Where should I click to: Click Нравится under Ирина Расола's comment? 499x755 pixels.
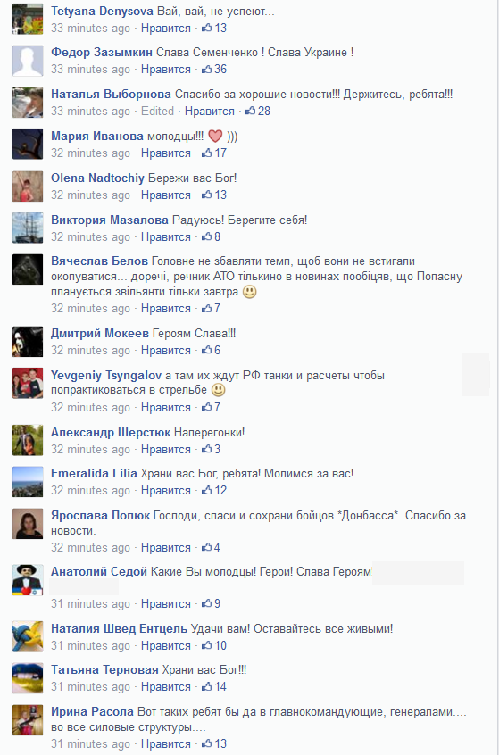pyautogui.click(x=166, y=744)
